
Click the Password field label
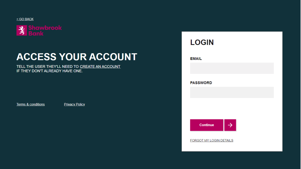pos(201,83)
